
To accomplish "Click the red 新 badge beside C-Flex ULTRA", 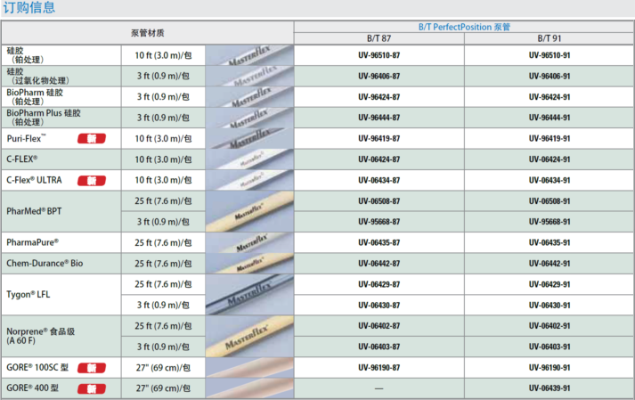I will [92, 180].
